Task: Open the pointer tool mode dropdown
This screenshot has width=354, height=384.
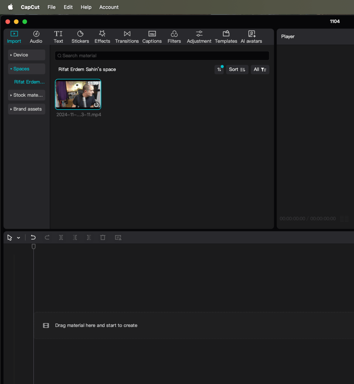Action: (x=19, y=238)
